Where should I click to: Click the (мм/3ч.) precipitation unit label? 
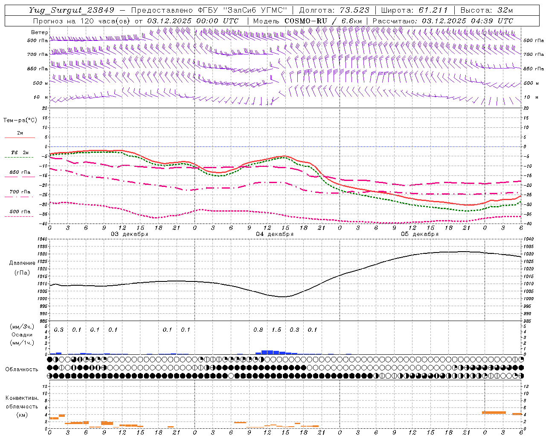(x=22, y=327)
